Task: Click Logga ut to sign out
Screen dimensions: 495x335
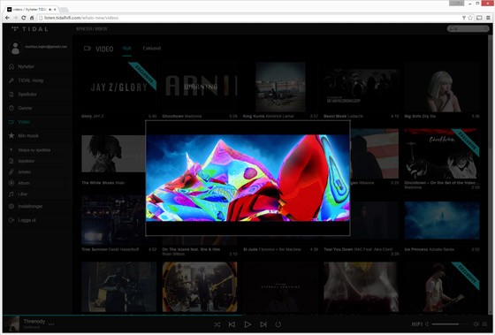Action: coord(27,220)
